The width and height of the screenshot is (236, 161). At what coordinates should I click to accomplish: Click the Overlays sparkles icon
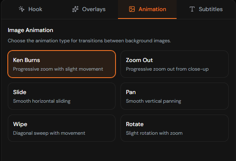click(x=75, y=9)
